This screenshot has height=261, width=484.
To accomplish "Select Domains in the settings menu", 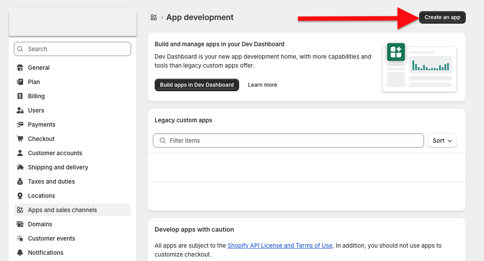I will click(x=40, y=224).
